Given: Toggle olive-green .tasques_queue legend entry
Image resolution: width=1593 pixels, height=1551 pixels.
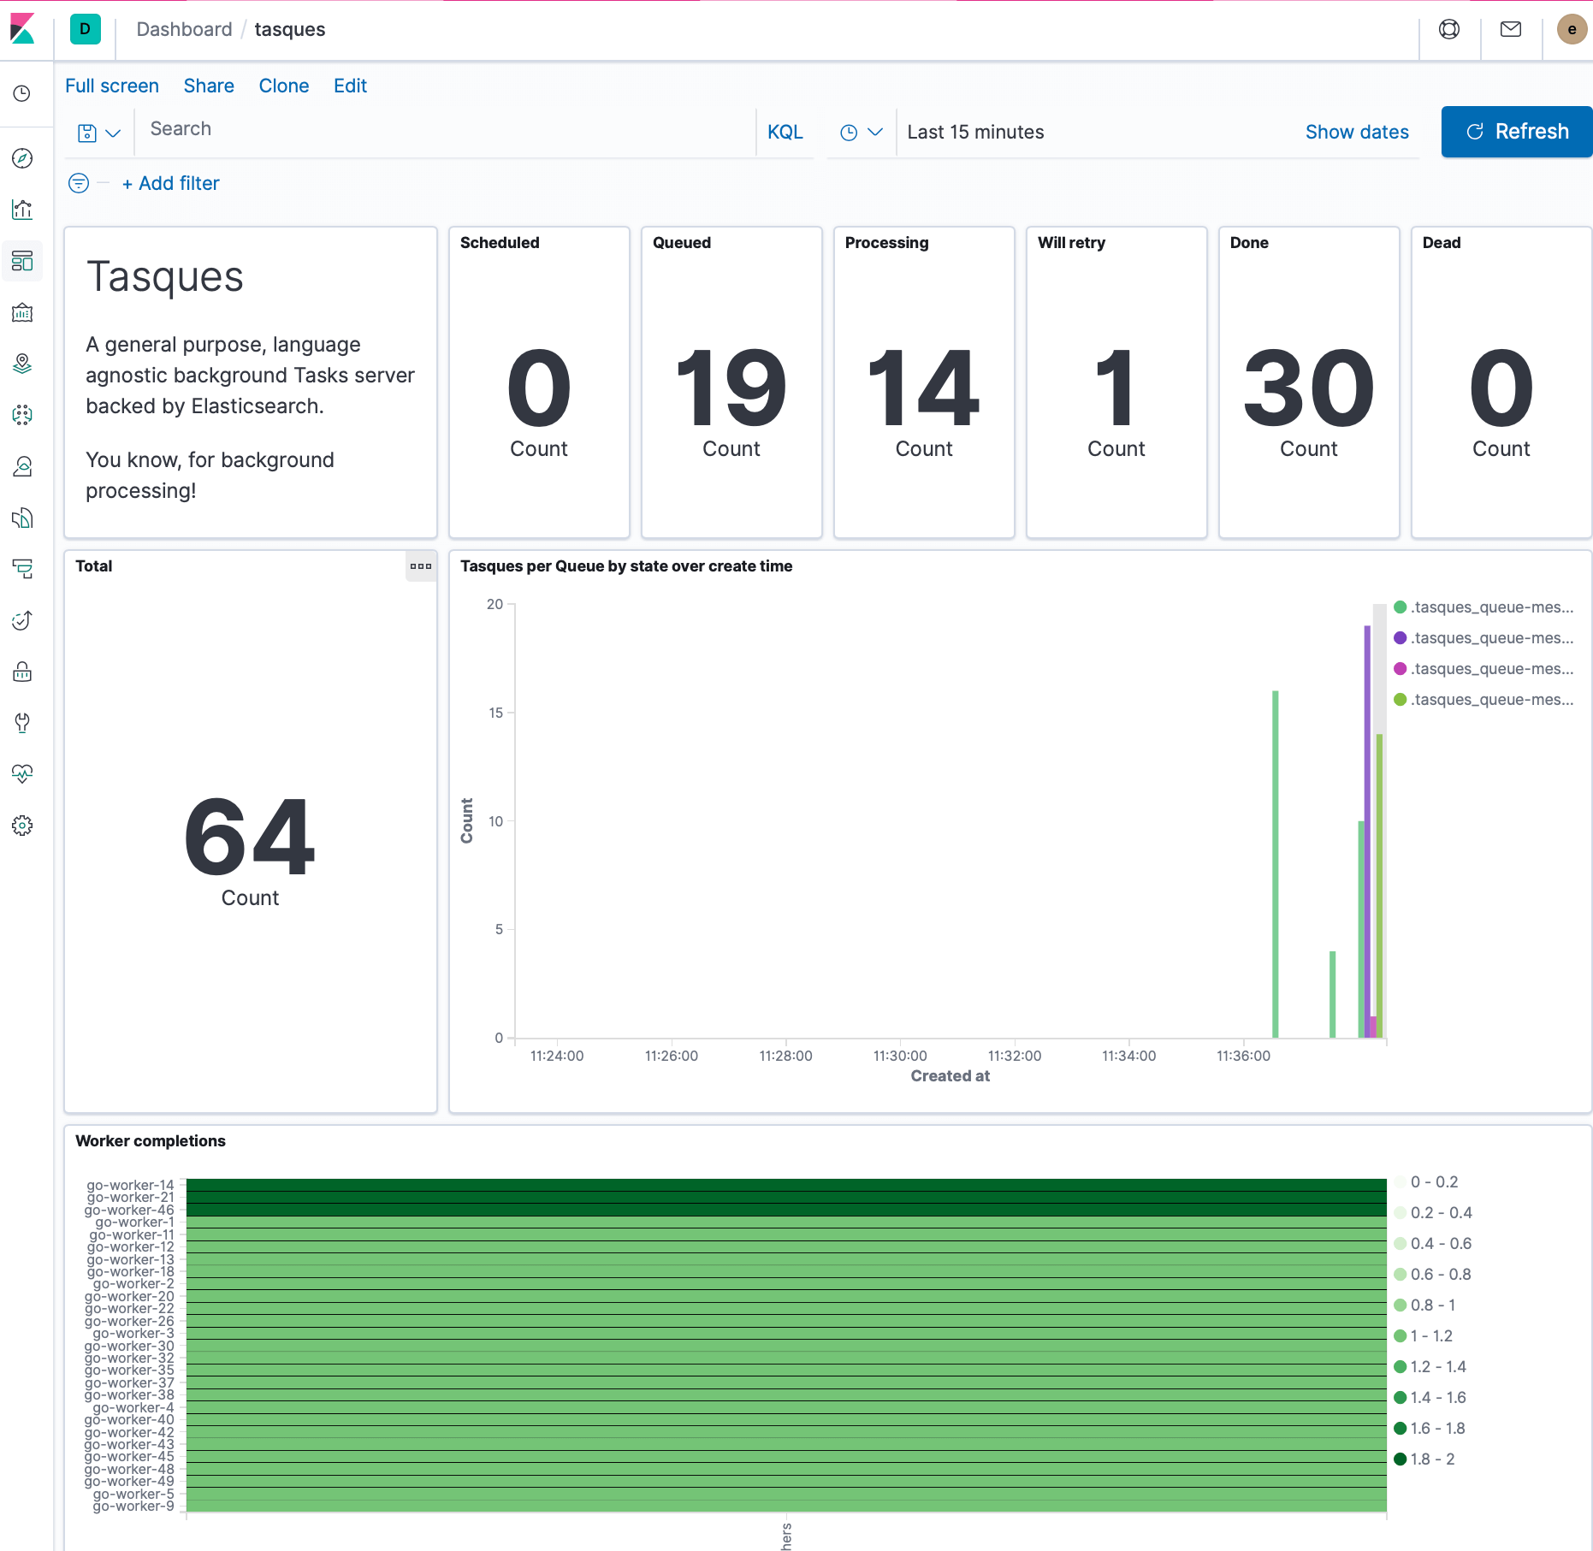Looking at the screenshot, I should pyautogui.click(x=1484, y=700).
